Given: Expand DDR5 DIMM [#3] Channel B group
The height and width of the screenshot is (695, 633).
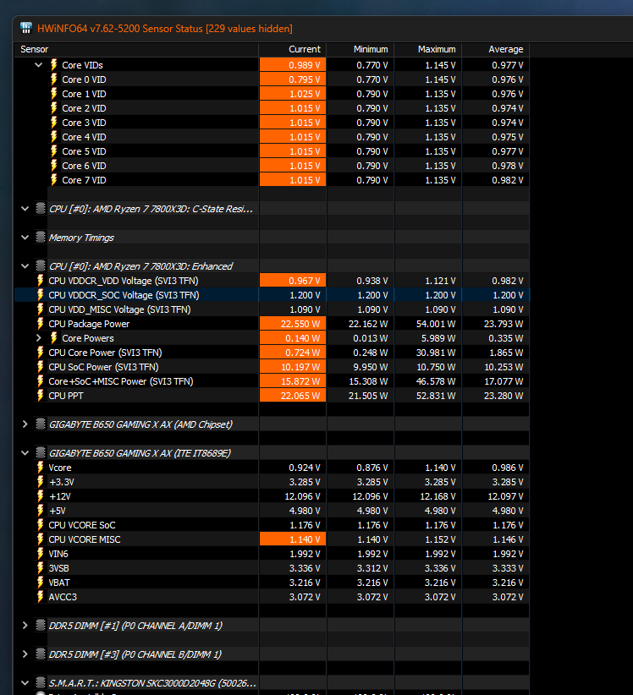Looking at the screenshot, I should (25, 654).
